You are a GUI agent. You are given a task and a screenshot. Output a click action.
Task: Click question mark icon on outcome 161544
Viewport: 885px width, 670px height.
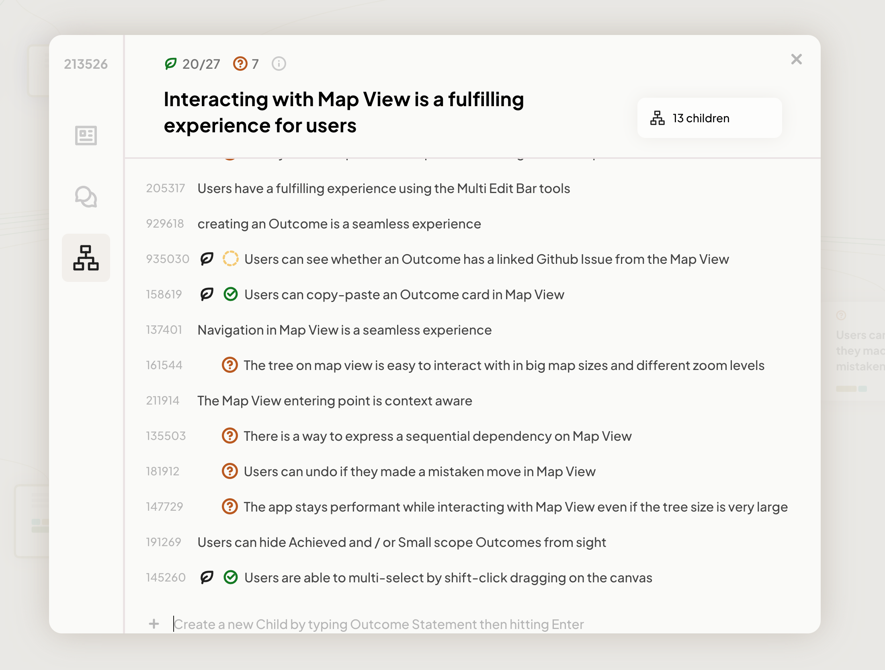click(229, 365)
